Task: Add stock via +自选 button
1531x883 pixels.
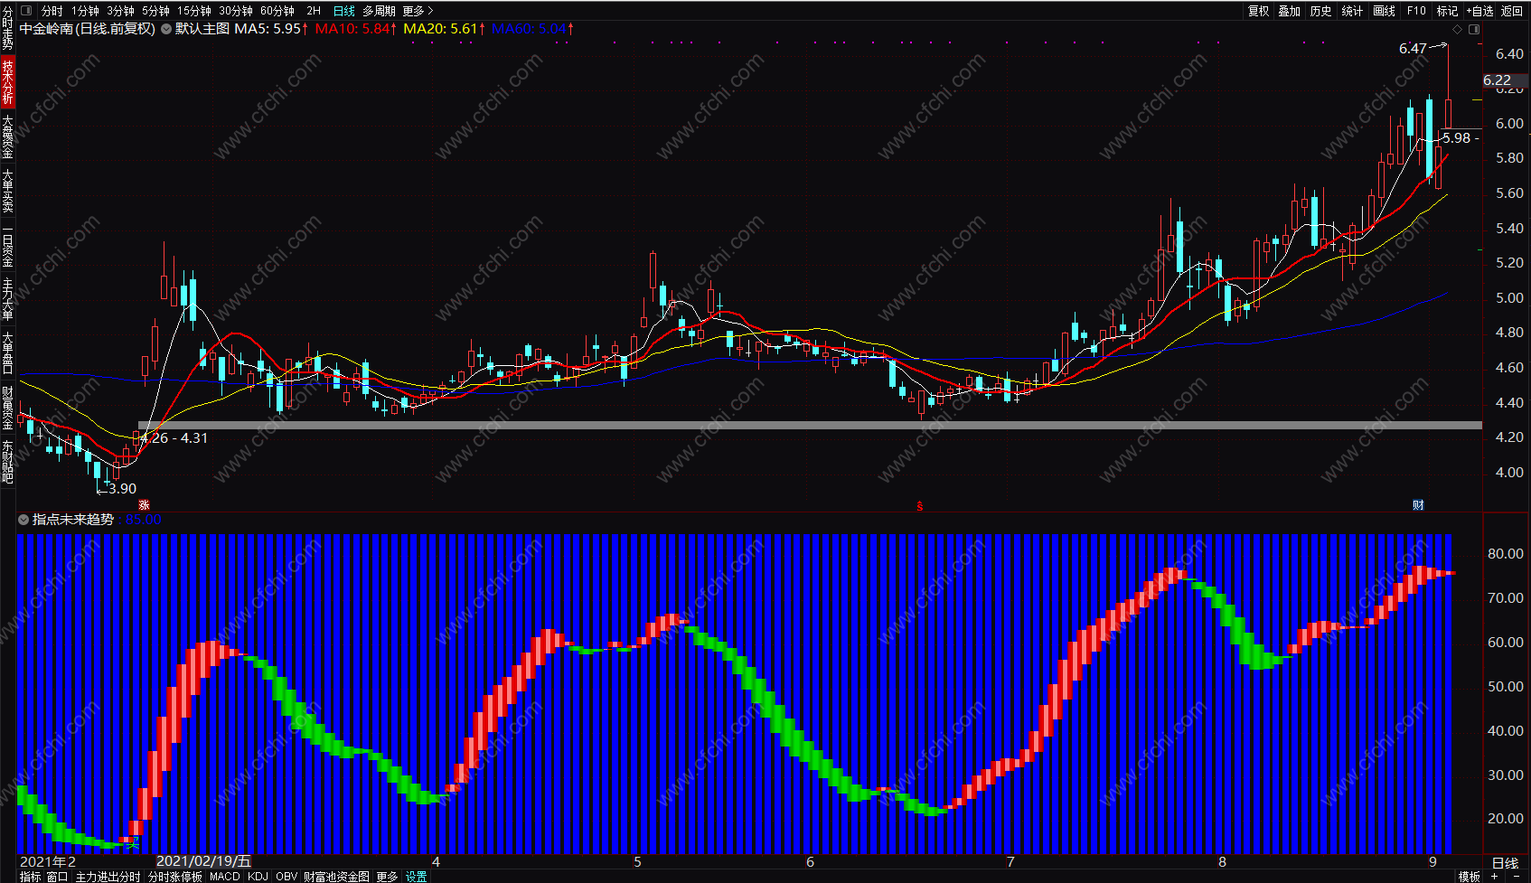Action: click(x=1479, y=11)
